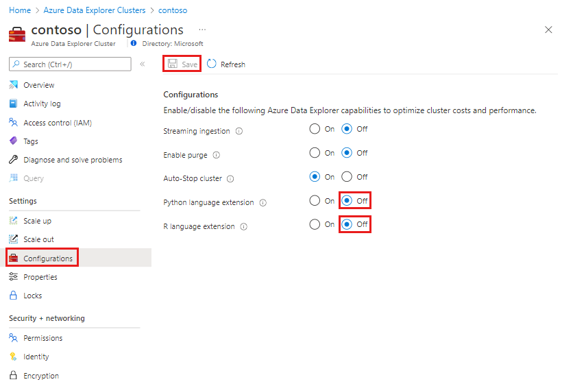Click the Python language extension info icon
Viewport: 562px width, 384px height.
pyautogui.click(x=263, y=203)
